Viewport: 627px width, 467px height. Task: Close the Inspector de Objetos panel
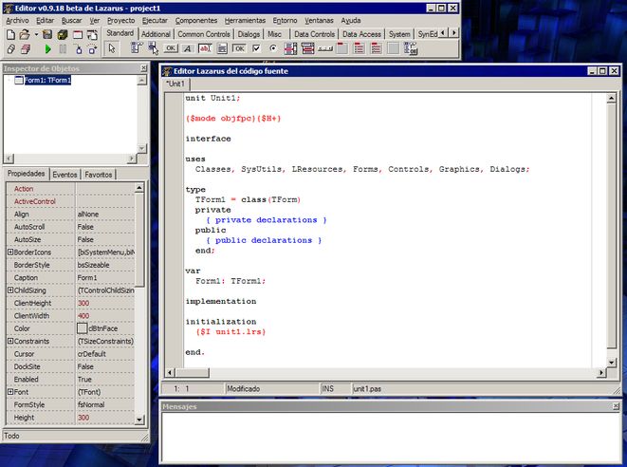pyautogui.click(x=143, y=68)
